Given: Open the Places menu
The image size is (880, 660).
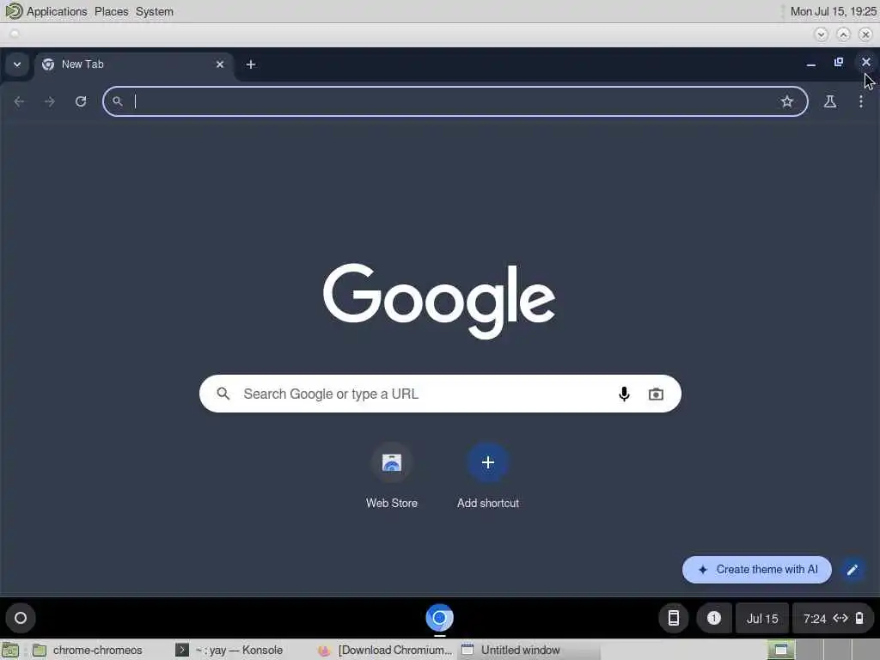Looking at the screenshot, I should pyautogui.click(x=111, y=11).
